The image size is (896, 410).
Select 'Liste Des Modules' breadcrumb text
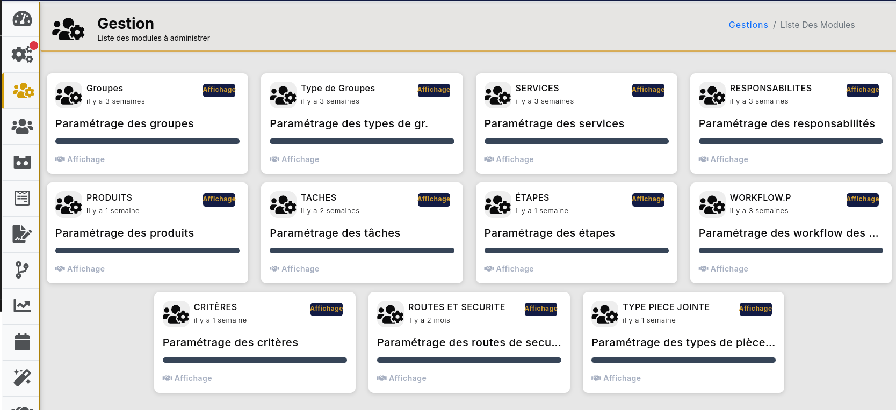[x=818, y=25]
